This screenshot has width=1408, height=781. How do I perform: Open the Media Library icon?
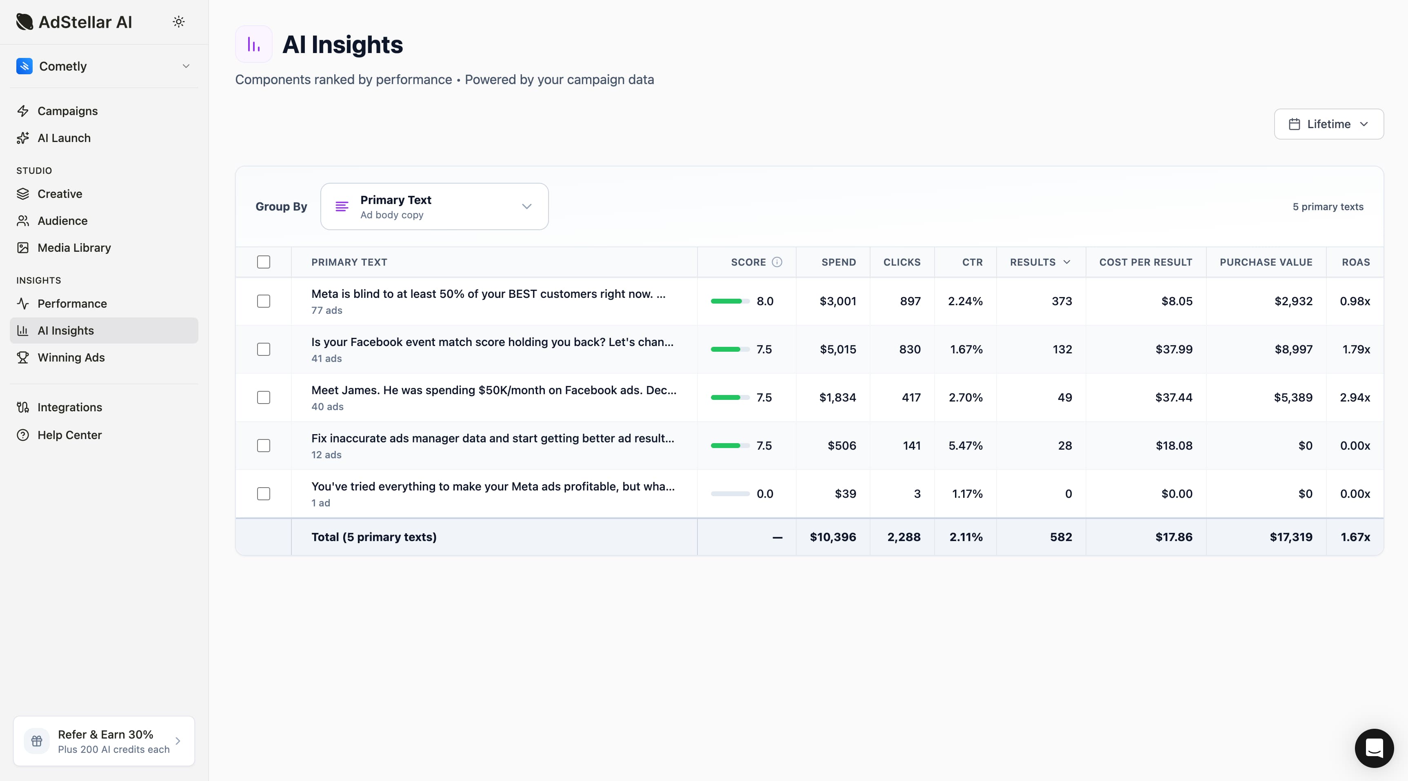22,248
